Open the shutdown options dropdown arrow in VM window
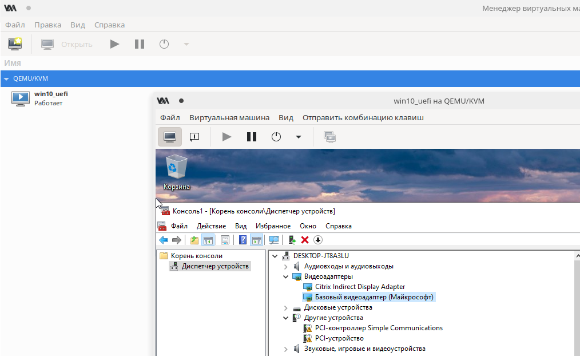 [298, 137]
